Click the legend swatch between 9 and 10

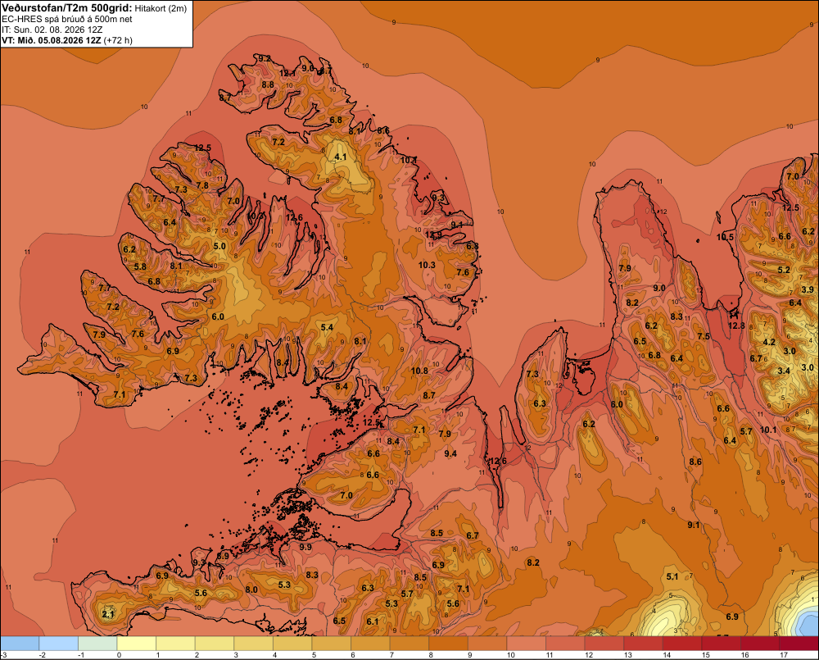[487, 643]
